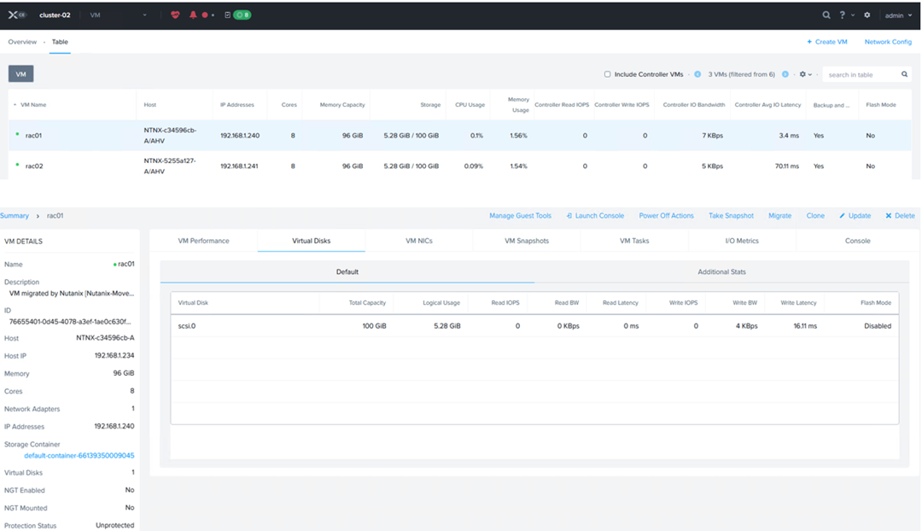This screenshot has height=531, width=922.
Task: Open the alerts bell icon
Action: pyautogui.click(x=193, y=15)
